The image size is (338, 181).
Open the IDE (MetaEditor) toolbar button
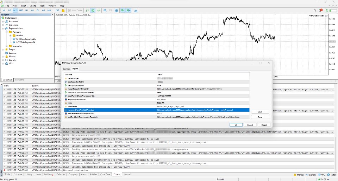[57, 10]
